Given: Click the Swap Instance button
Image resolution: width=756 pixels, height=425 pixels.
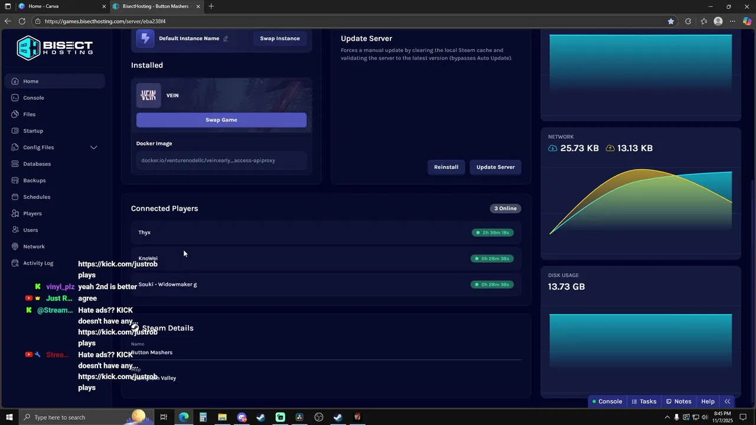Looking at the screenshot, I should pyautogui.click(x=280, y=38).
